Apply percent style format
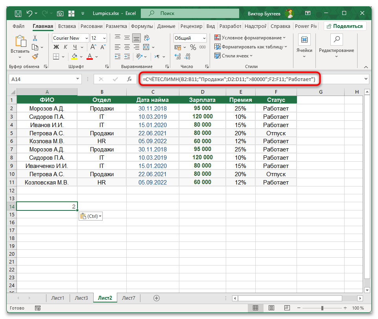Image resolution: width=378 pixels, height=319 pixels. [x=193, y=47]
